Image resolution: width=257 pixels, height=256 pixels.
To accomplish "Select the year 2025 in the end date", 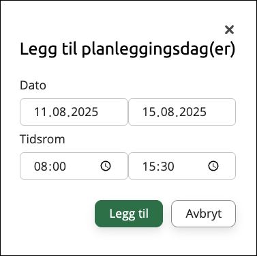I will click(x=192, y=112).
